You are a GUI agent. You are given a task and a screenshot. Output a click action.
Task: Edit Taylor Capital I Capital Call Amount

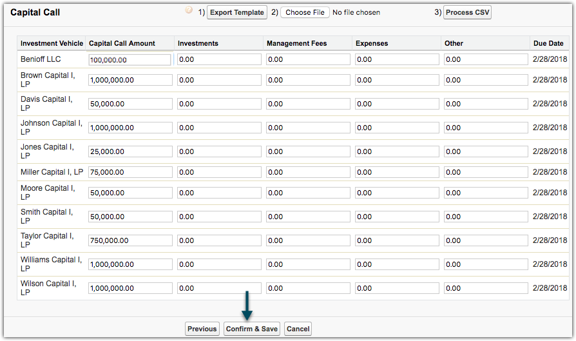130,240
